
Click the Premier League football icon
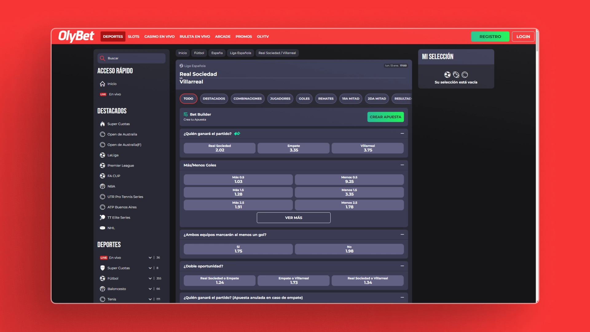102,165
